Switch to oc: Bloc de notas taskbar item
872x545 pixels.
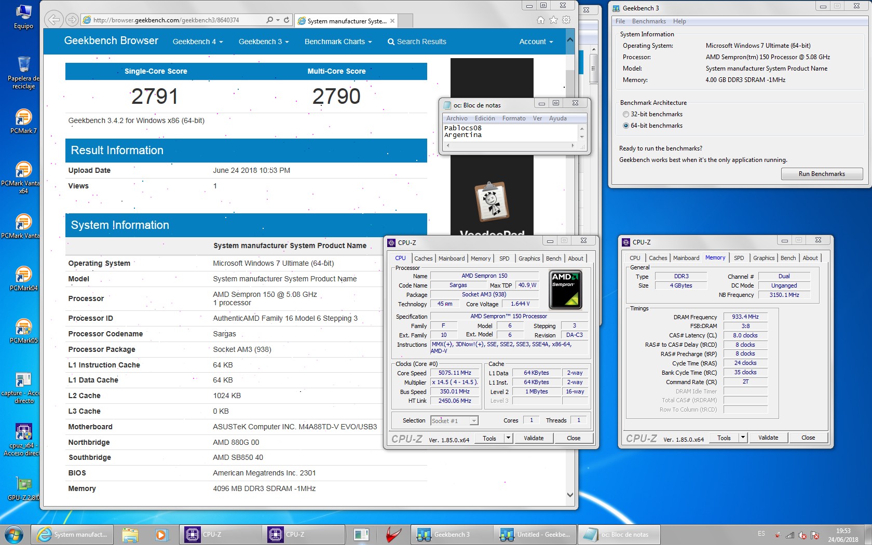coord(618,535)
